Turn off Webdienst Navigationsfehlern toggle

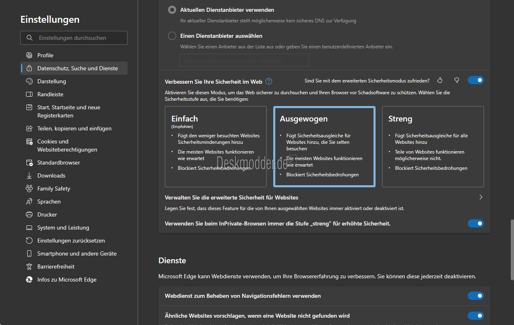tap(476, 296)
